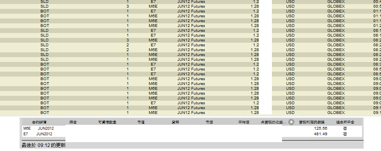Select the last BOT M6E trade row
The image size is (381, 151).
click(x=191, y=113)
